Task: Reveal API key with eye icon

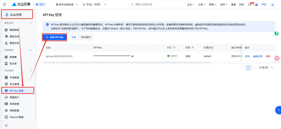Action: tap(132, 56)
